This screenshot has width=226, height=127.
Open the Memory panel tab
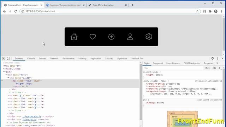click(x=82, y=59)
